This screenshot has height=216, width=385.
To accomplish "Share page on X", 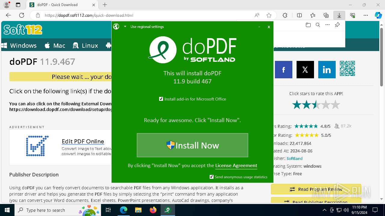I will 305,70.
